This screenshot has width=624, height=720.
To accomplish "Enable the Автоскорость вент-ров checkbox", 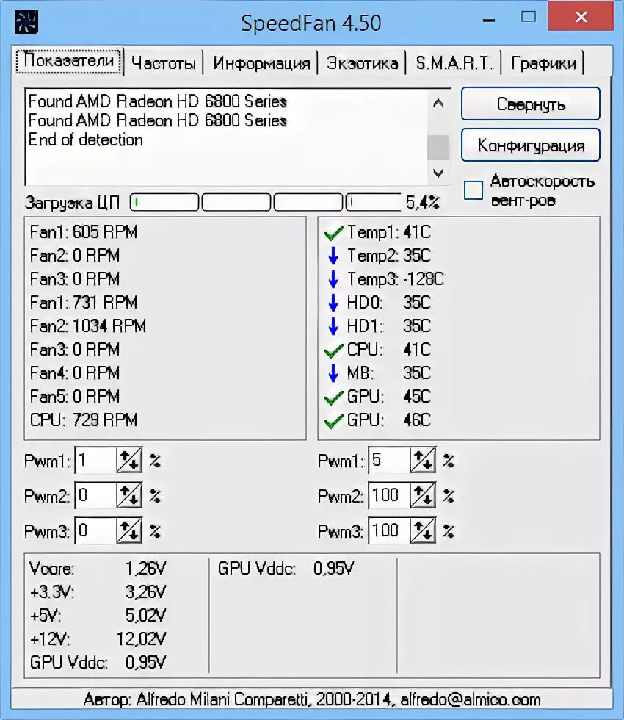I will pyautogui.click(x=473, y=190).
